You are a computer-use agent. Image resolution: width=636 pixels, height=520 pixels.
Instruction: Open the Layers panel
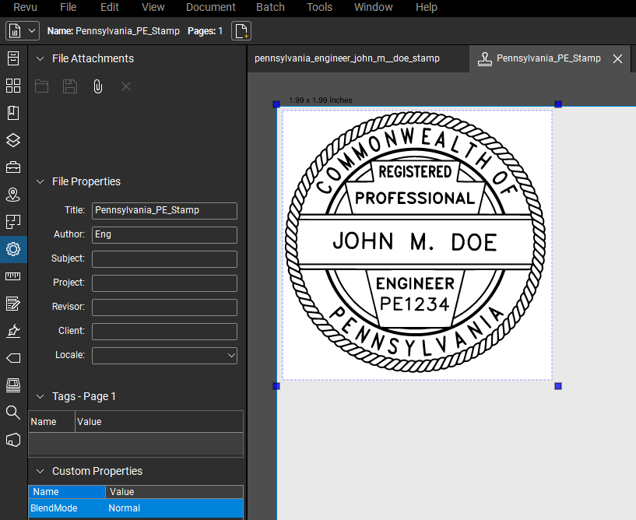click(x=12, y=140)
